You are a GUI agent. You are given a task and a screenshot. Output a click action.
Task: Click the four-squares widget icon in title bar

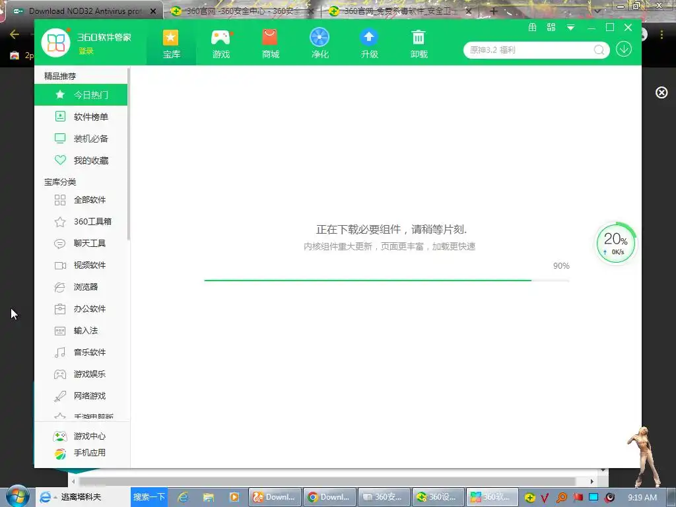point(551,27)
